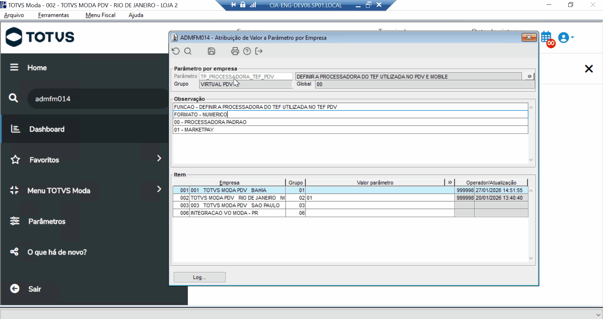Image resolution: width=603 pixels, height=319 pixels.
Task: Open Parâmetros from the sidebar
Action: coord(47,221)
